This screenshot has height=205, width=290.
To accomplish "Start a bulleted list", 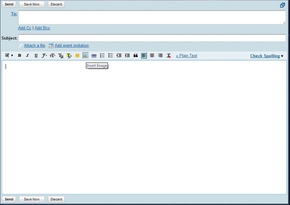I will (110, 56).
